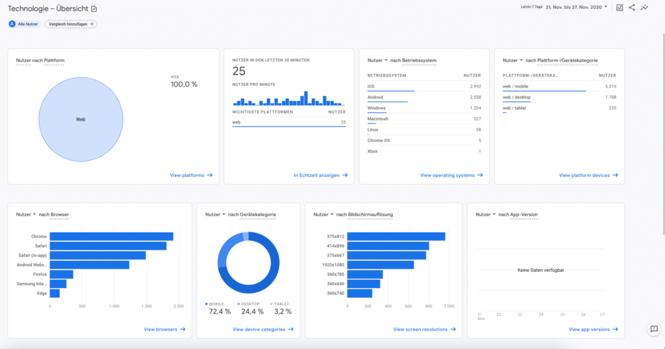The width and height of the screenshot is (665, 349).
Task: Click the Chrome bar in browser chart
Action: [111, 236]
